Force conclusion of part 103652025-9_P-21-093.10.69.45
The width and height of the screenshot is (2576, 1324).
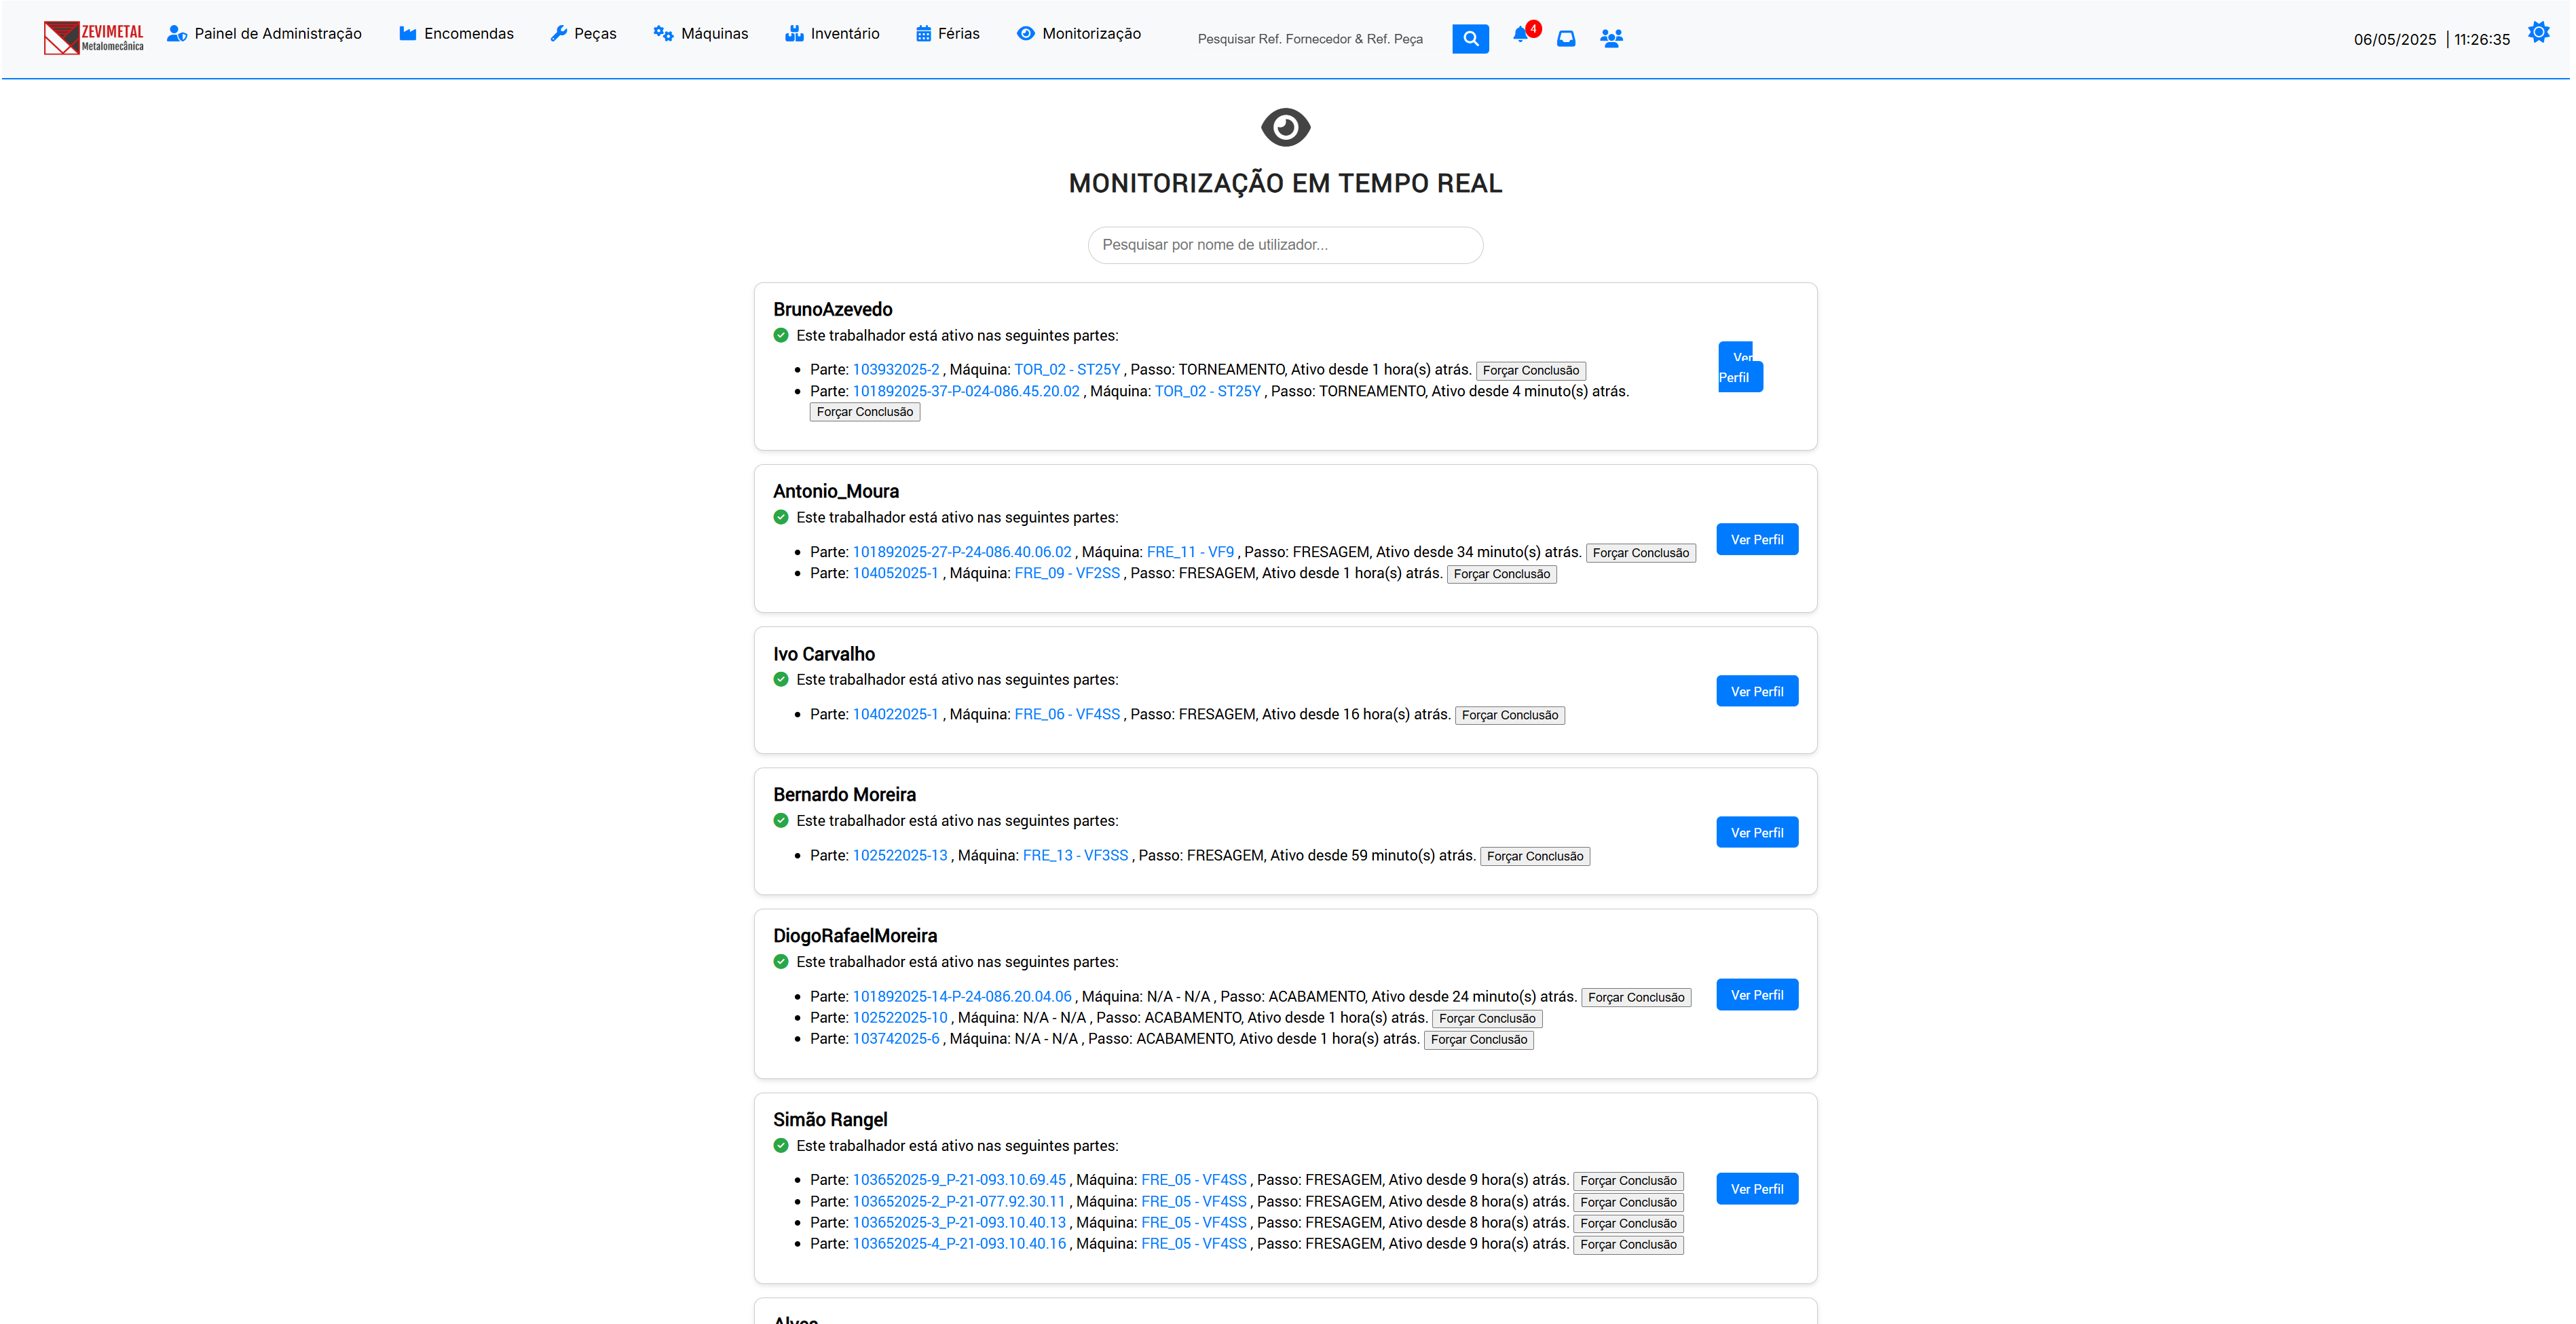[1628, 1181]
